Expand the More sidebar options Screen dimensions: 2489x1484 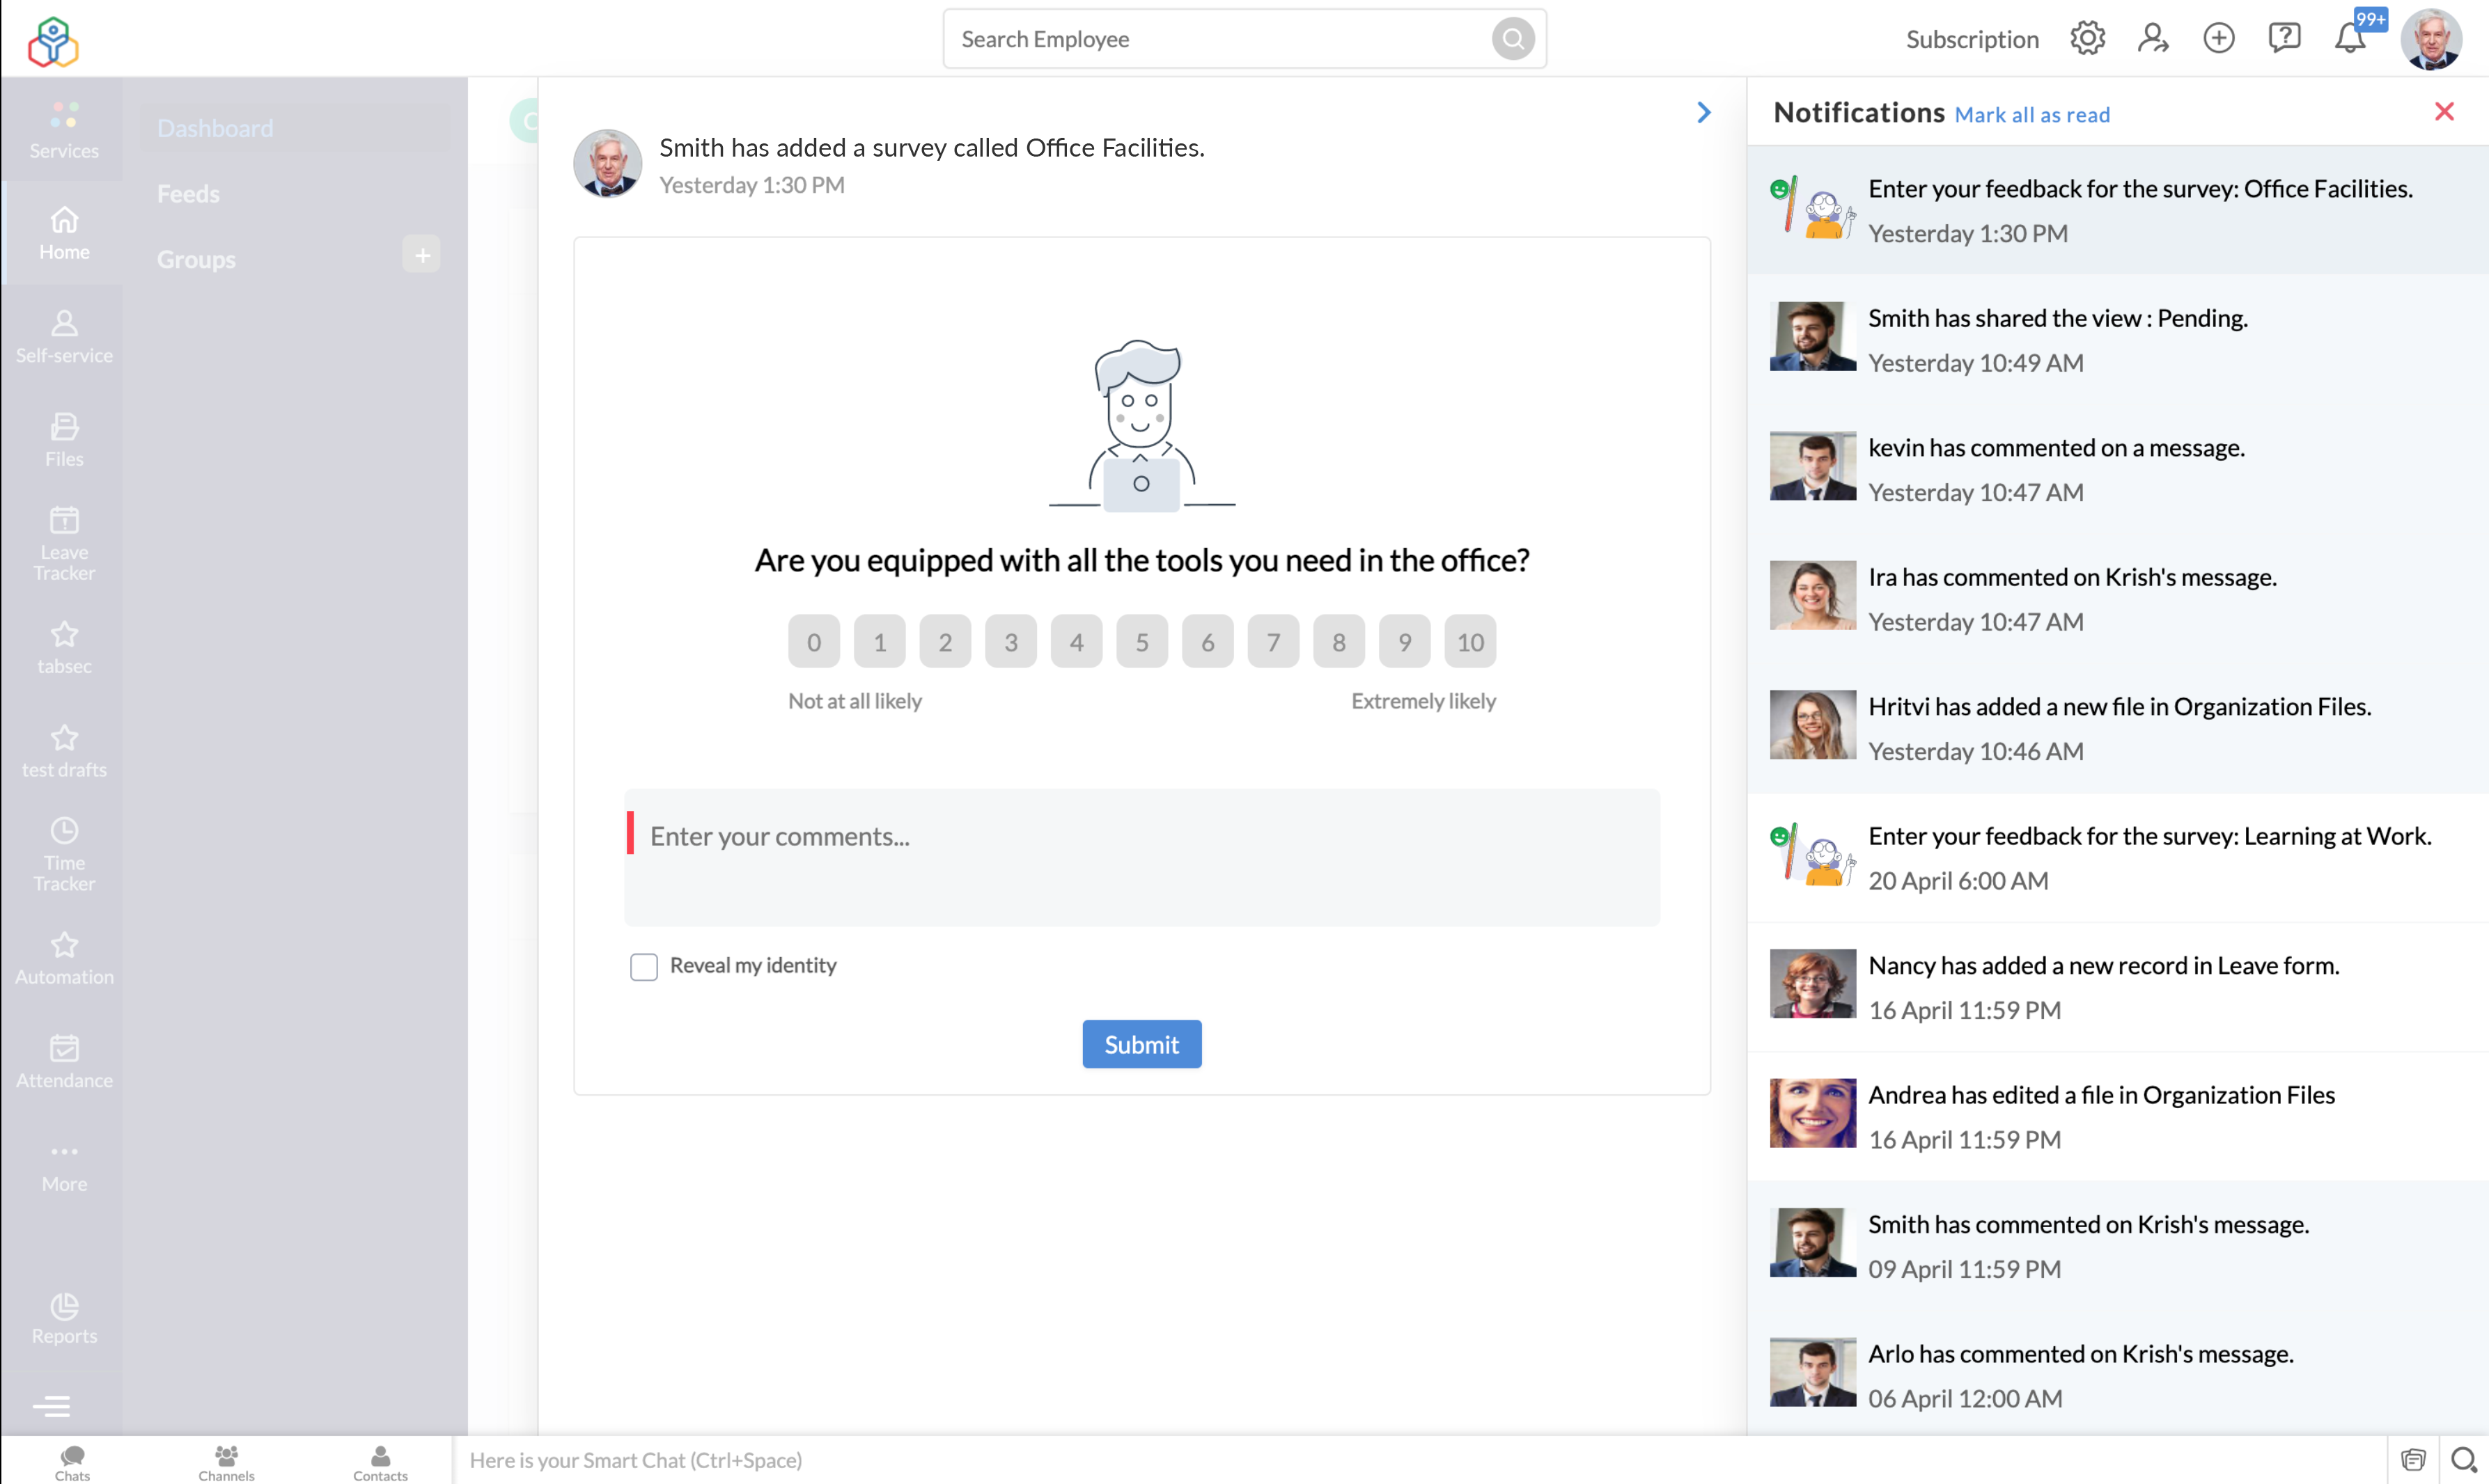[64, 1165]
